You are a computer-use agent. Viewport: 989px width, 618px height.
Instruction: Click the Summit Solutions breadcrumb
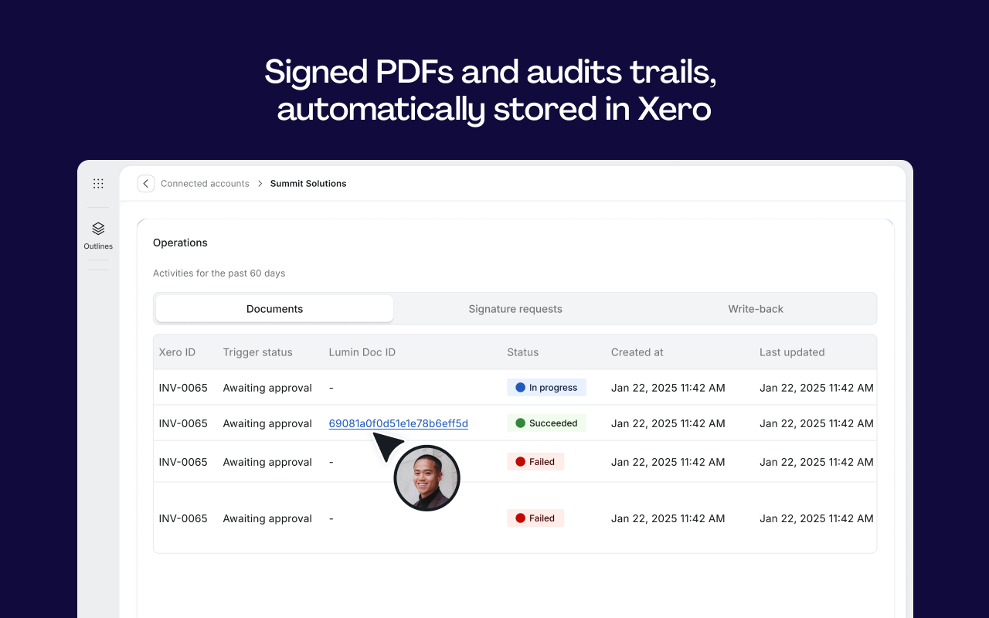(x=308, y=184)
